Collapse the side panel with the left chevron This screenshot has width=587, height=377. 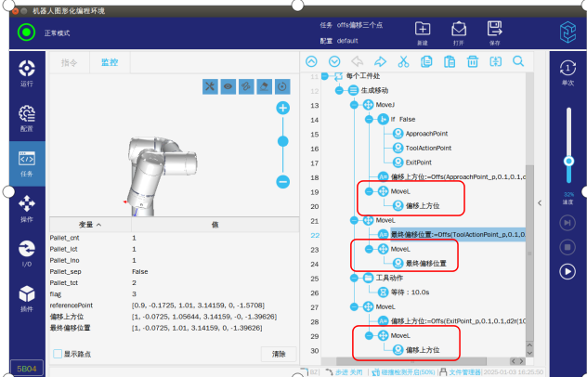click(x=541, y=202)
